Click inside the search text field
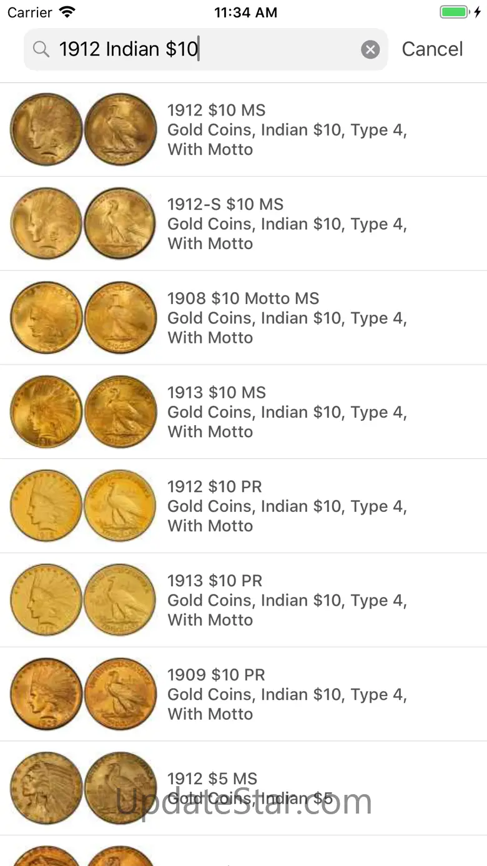 206,49
